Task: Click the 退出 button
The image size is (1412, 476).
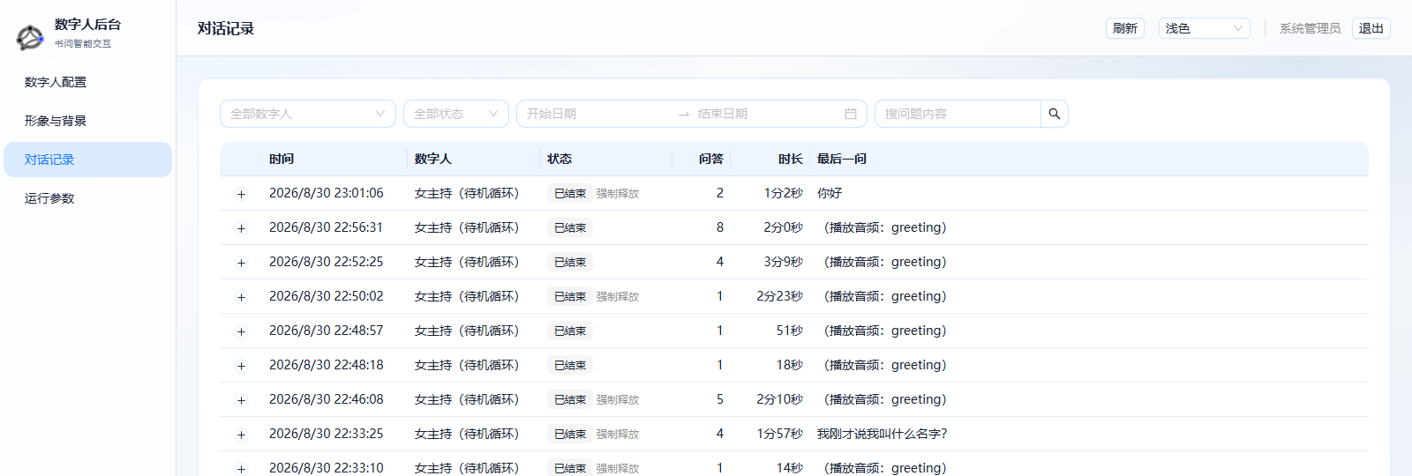Action: [1371, 28]
